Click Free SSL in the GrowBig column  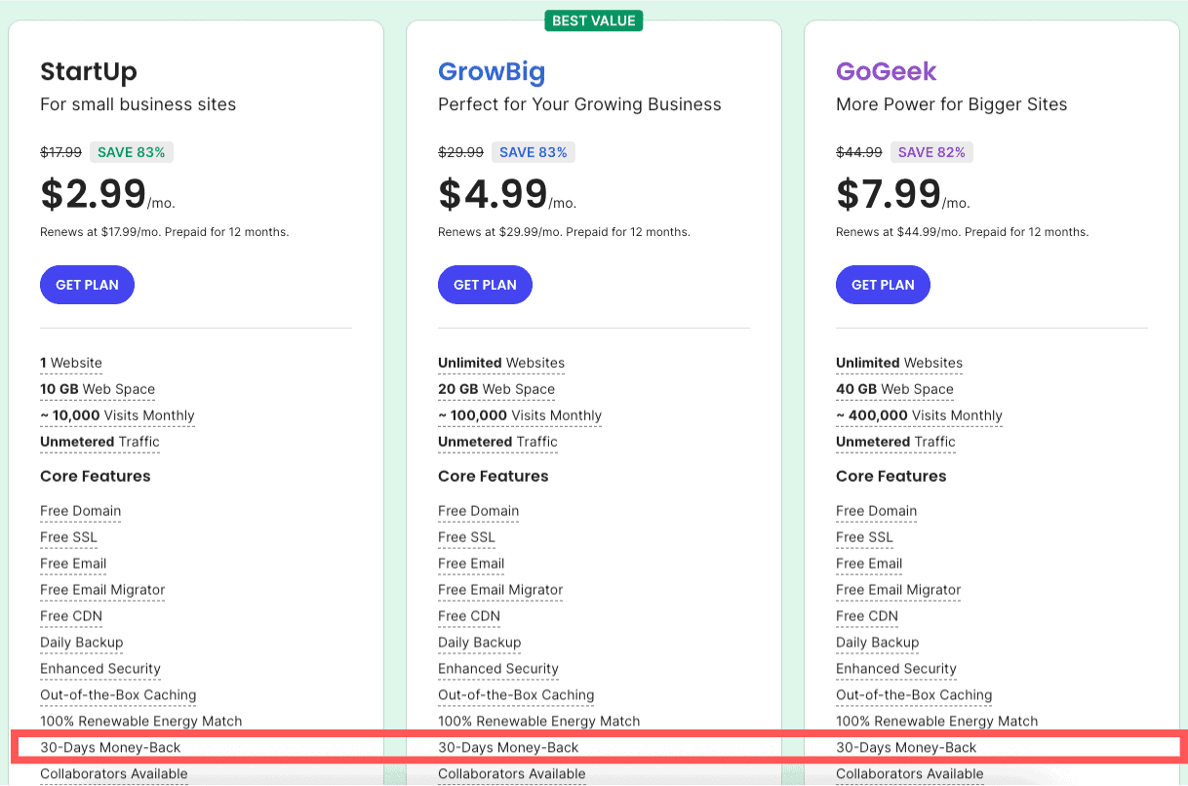466,537
